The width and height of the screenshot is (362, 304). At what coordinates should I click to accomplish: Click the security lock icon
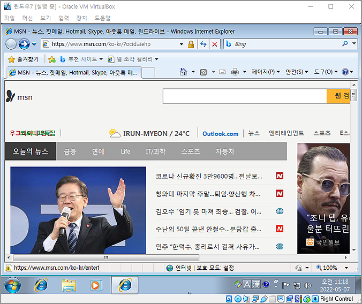pyautogui.click(x=191, y=44)
